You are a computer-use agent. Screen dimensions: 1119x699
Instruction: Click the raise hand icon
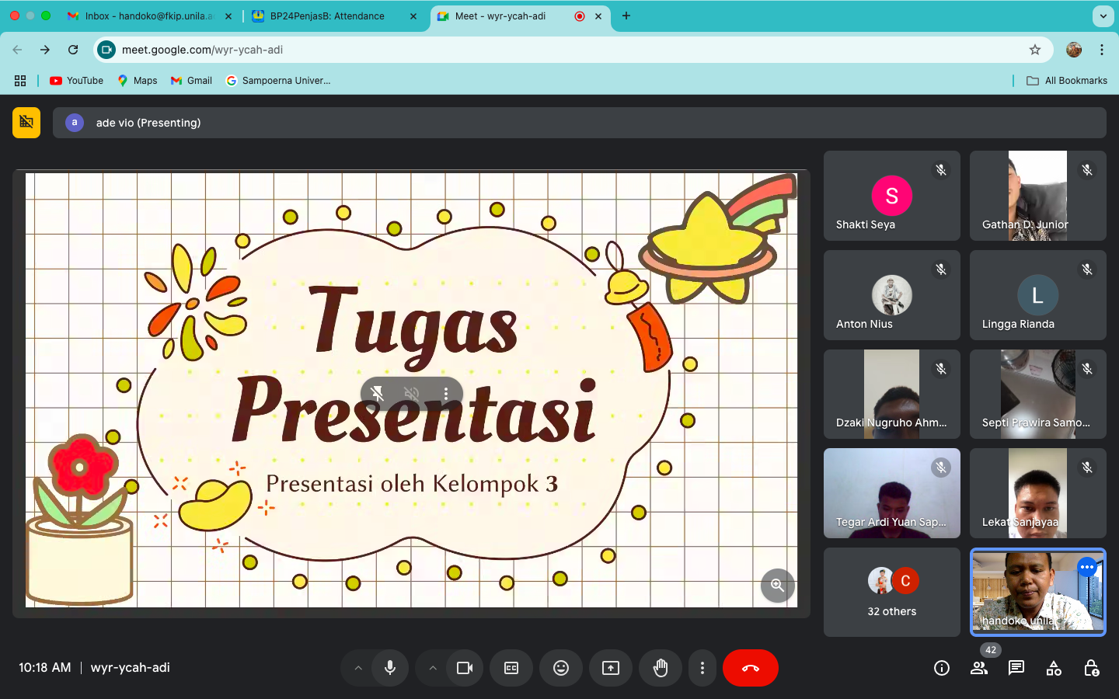661,668
